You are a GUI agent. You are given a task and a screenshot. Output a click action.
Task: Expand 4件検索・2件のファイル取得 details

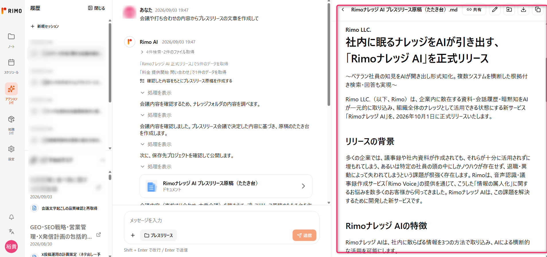tap(168, 52)
